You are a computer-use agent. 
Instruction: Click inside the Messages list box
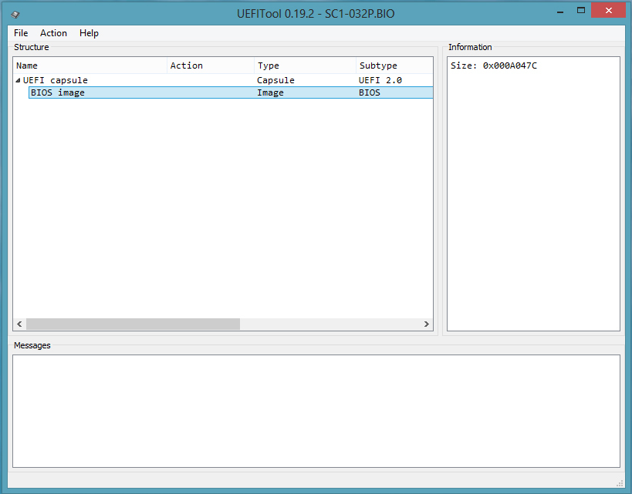[x=316, y=411]
